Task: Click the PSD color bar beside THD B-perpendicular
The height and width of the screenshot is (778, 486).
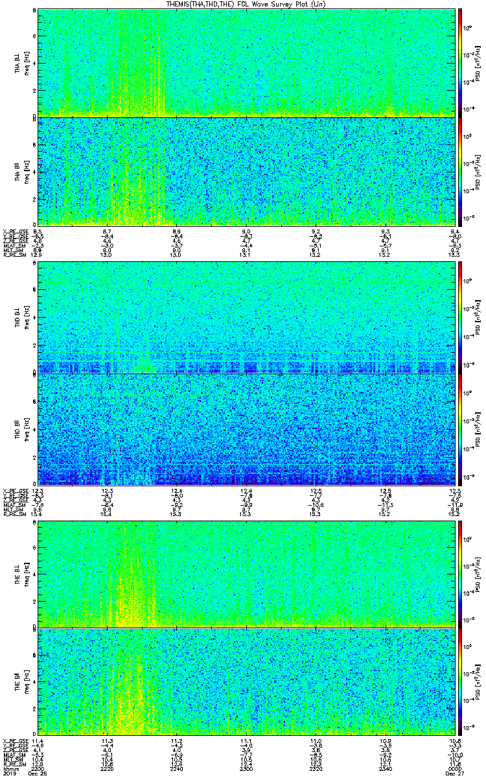Action: pyautogui.click(x=460, y=317)
